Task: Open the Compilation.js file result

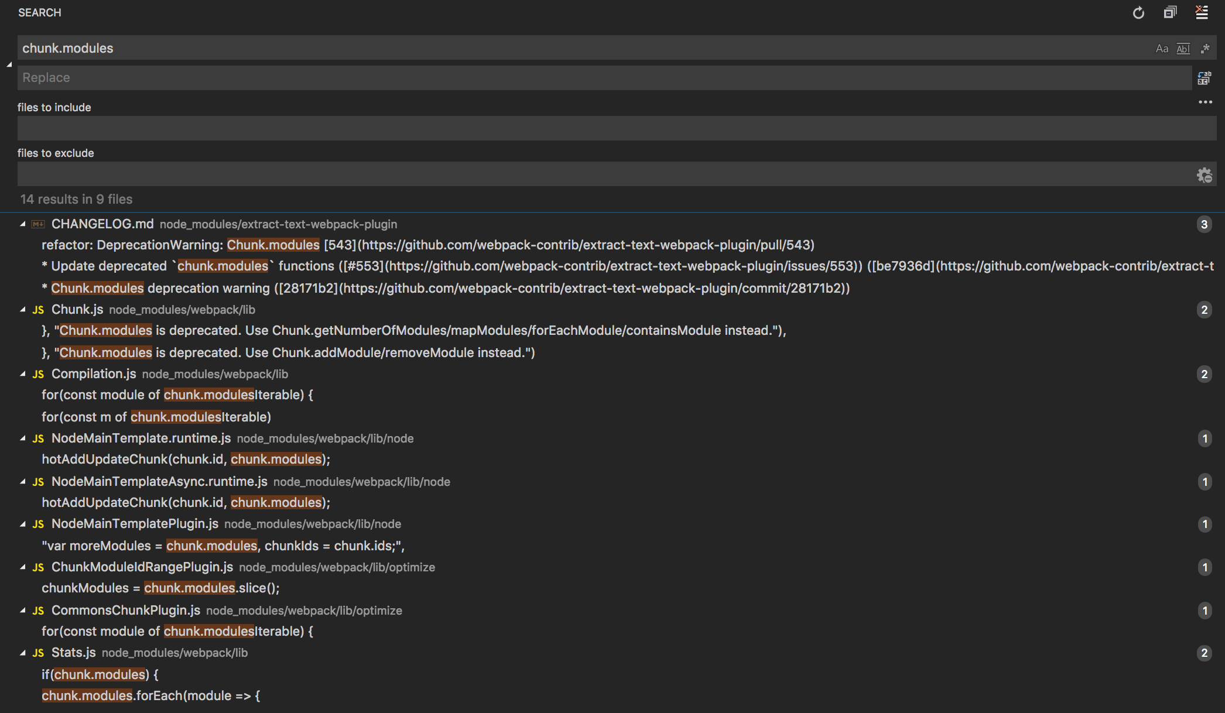Action: click(94, 374)
